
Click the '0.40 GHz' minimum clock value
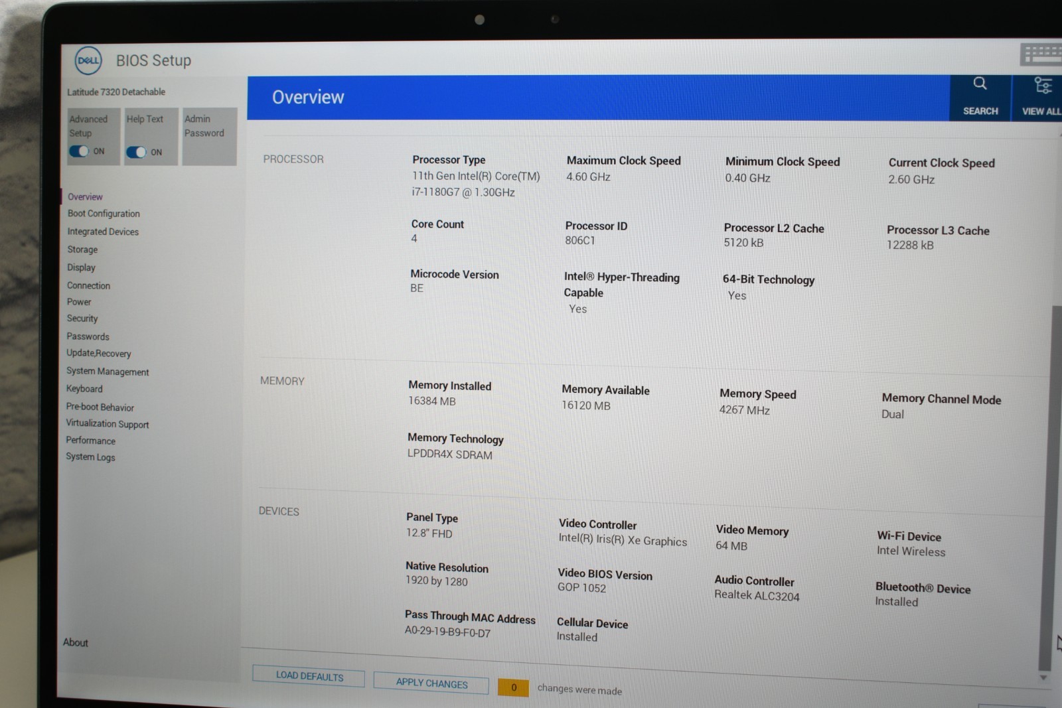pos(747,178)
